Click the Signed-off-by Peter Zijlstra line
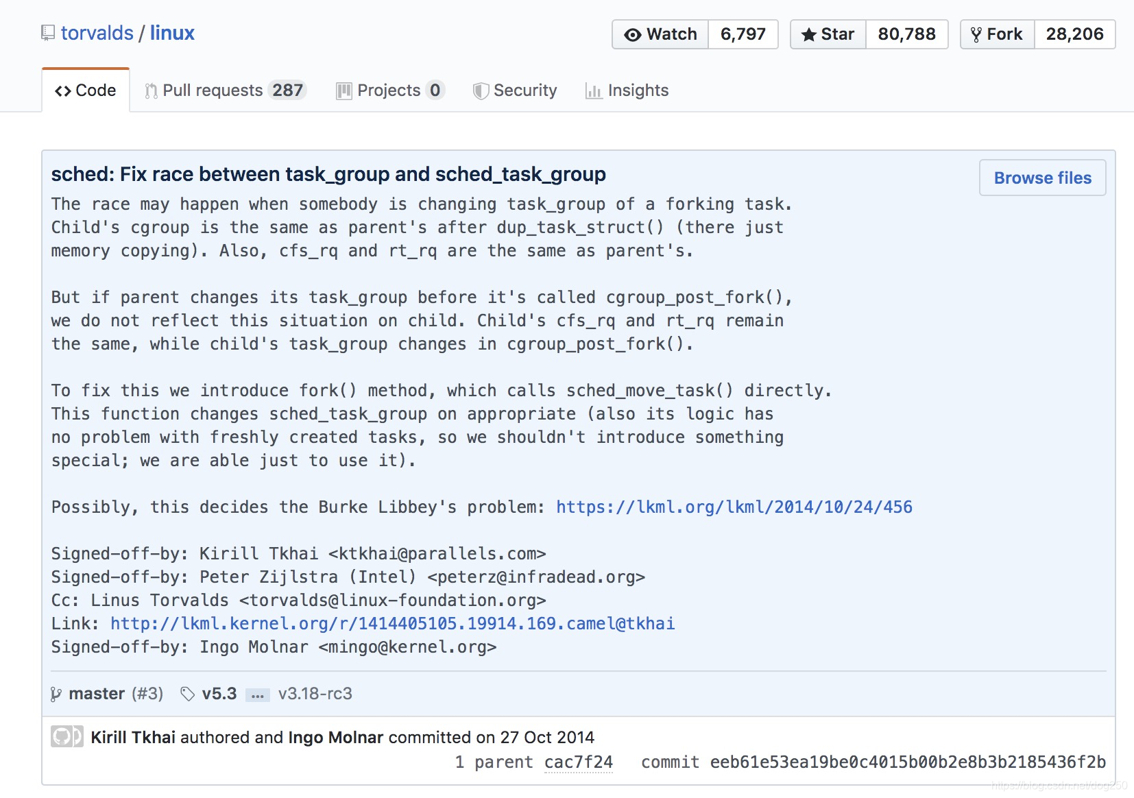 (x=348, y=577)
